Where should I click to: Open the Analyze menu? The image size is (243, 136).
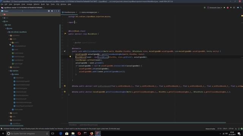pos(29,4)
